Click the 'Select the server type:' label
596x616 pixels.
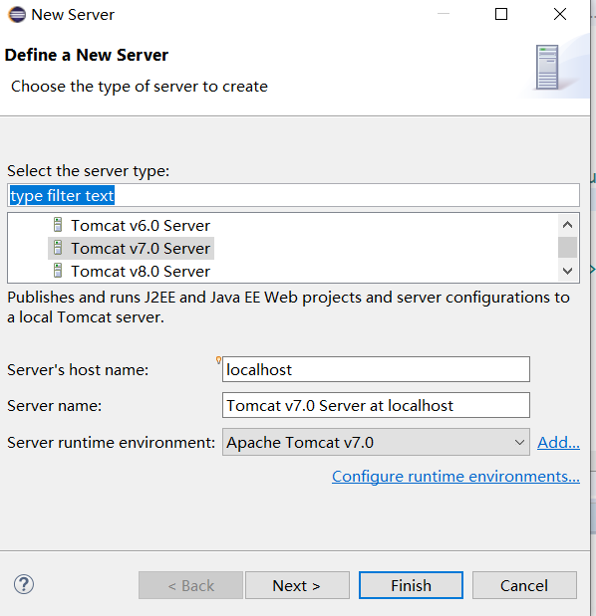pos(88,171)
